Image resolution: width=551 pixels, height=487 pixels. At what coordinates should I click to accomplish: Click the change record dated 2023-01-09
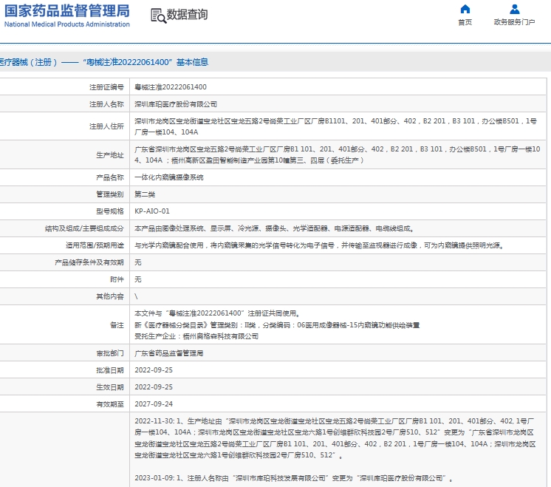[x=294, y=478]
